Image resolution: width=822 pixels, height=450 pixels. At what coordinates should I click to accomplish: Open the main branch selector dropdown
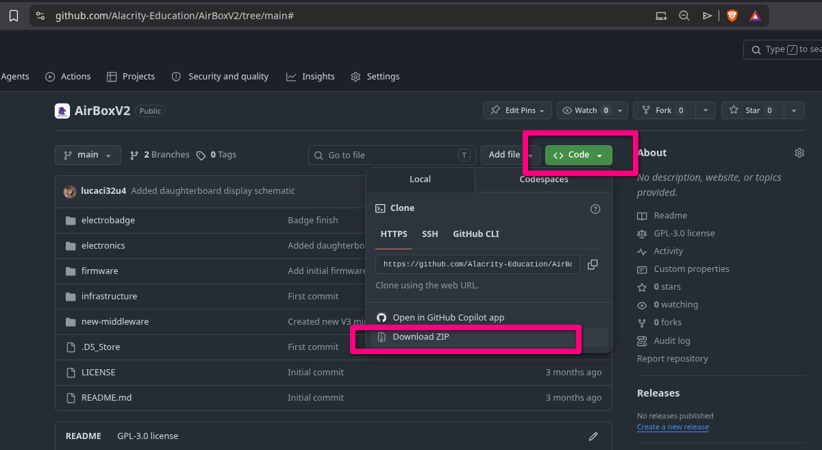[88, 155]
